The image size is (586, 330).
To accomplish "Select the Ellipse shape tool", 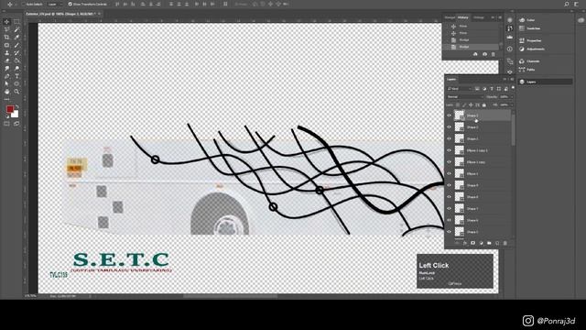I will (16, 83).
